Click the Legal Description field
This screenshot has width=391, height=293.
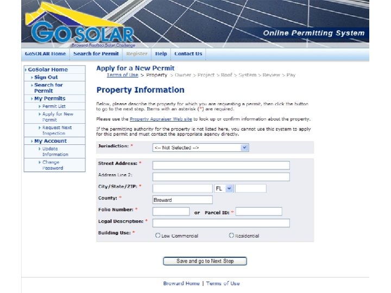click(x=221, y=223)
